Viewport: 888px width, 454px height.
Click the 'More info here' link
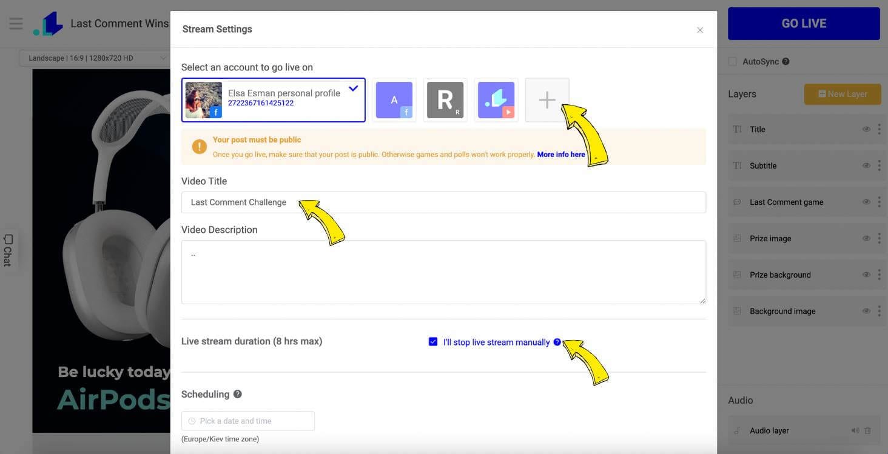click(561, 155)
